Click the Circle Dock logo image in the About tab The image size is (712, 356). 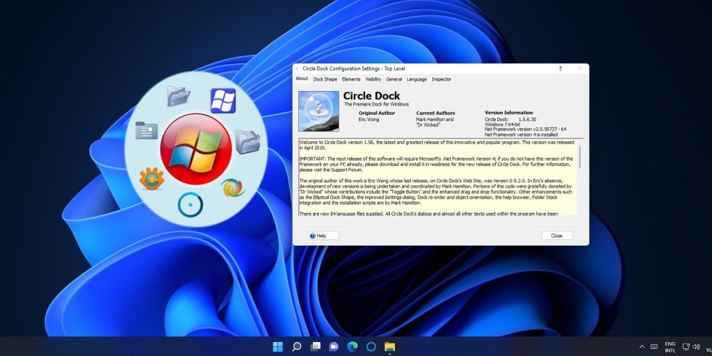[x=318, y=111]
